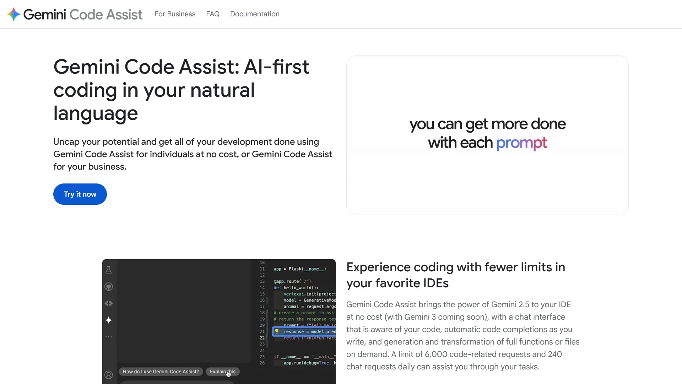Open the For Business menu item

click(175, 14)
